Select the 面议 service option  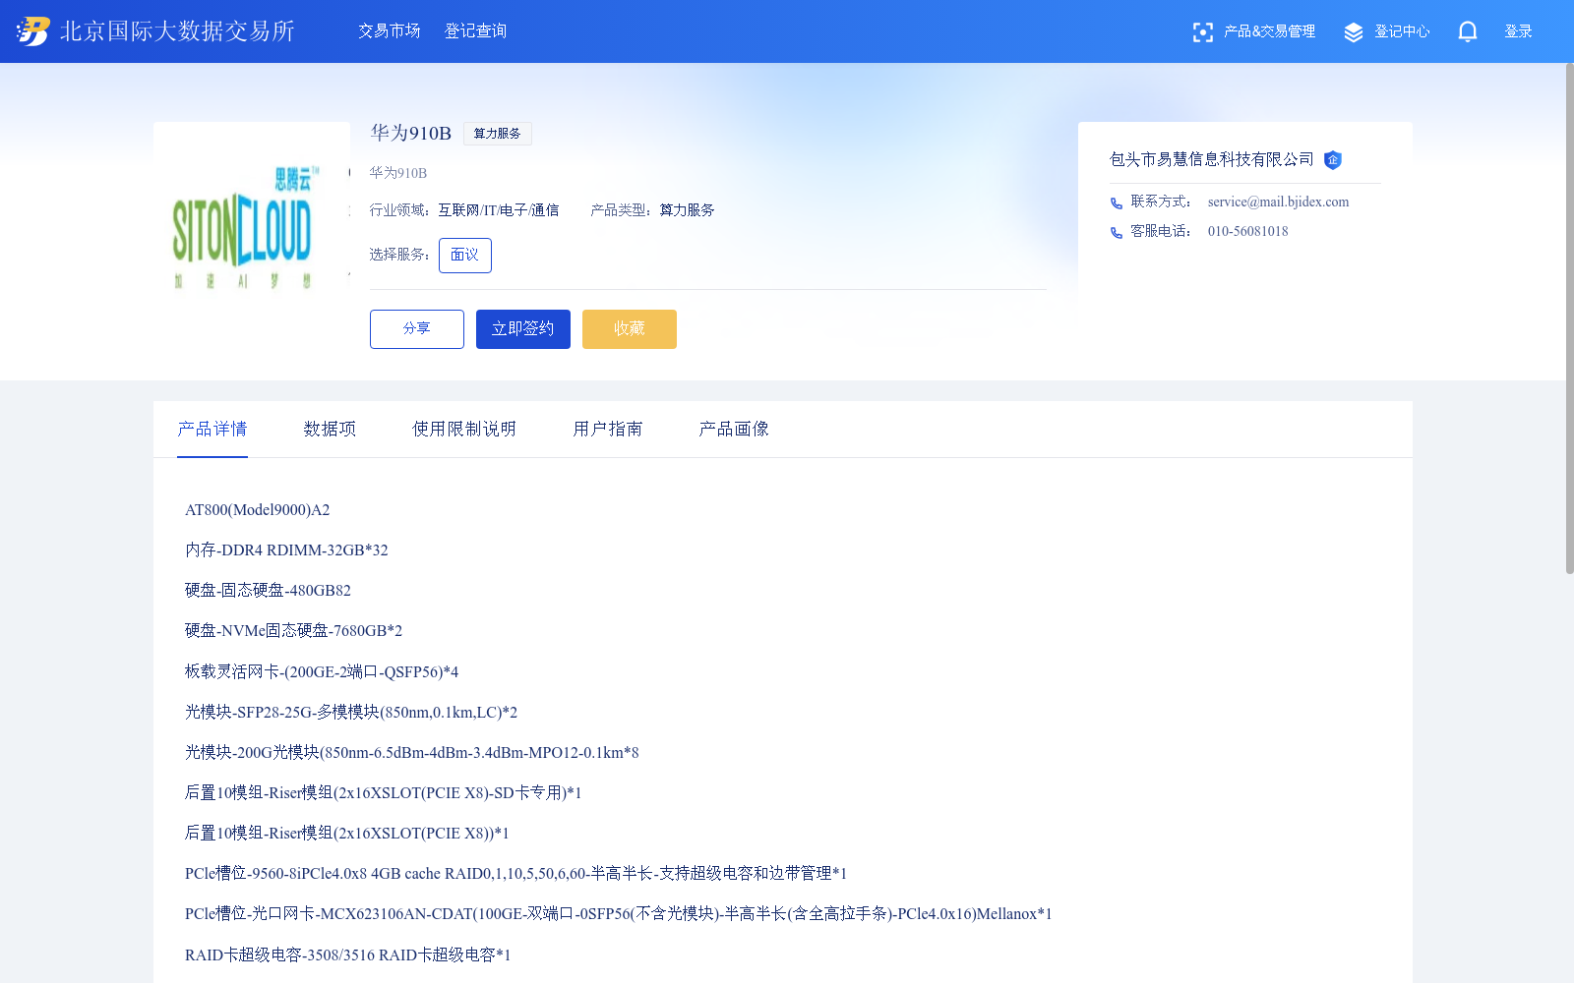465,256
